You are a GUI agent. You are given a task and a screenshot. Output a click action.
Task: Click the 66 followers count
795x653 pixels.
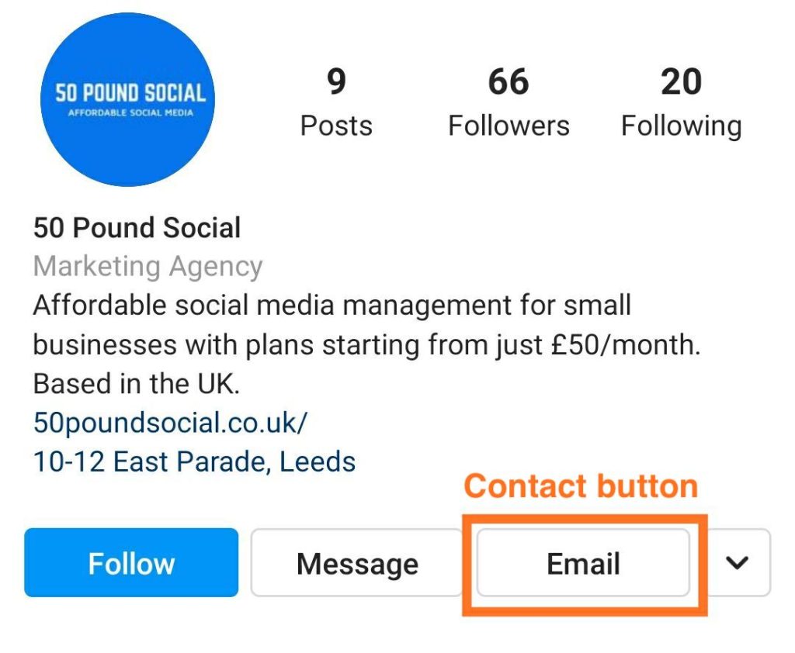pyautogui.click(x=509, y=81)
